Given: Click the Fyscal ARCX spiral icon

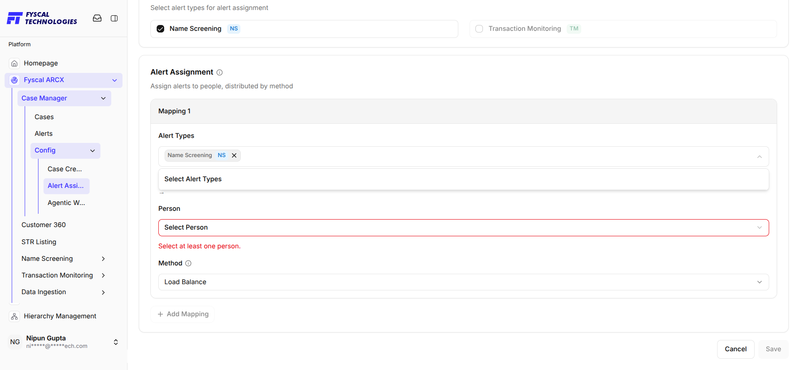Looking at the screenshot, I should tap(15, 80).
